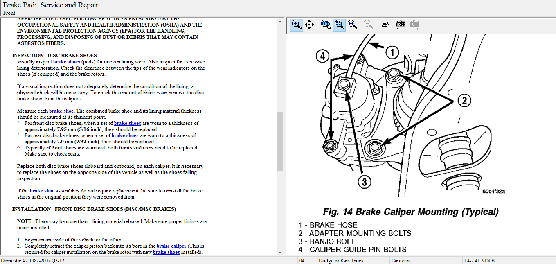This screenshot has height=264, width=556.
Task: Click the text pane scrollbar down arrow
Action: coord(280,252)
